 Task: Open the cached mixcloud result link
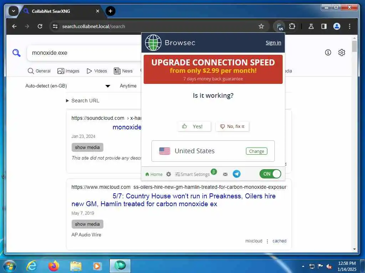coord(279,241)
